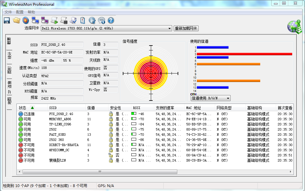
Task: Click the blue connected status icon for FYX_209D_2.4G
Action: coord(21,114)
